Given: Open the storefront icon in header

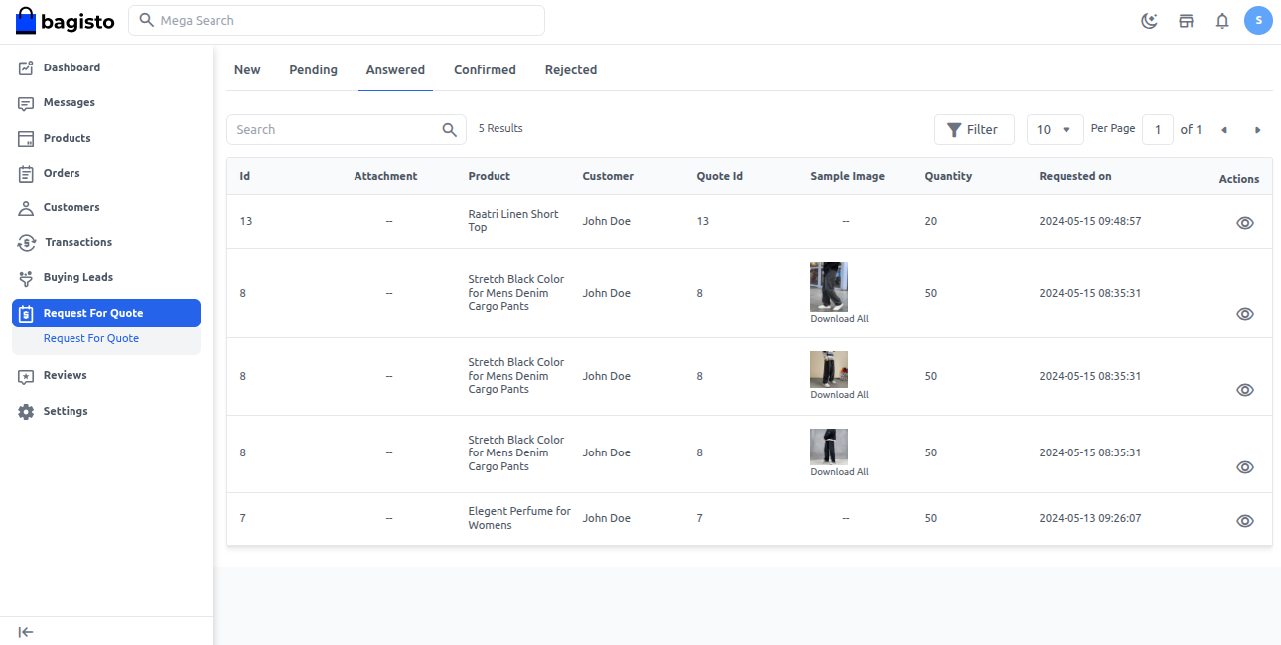Looking at the screenshot, I should click(1186, 21).
